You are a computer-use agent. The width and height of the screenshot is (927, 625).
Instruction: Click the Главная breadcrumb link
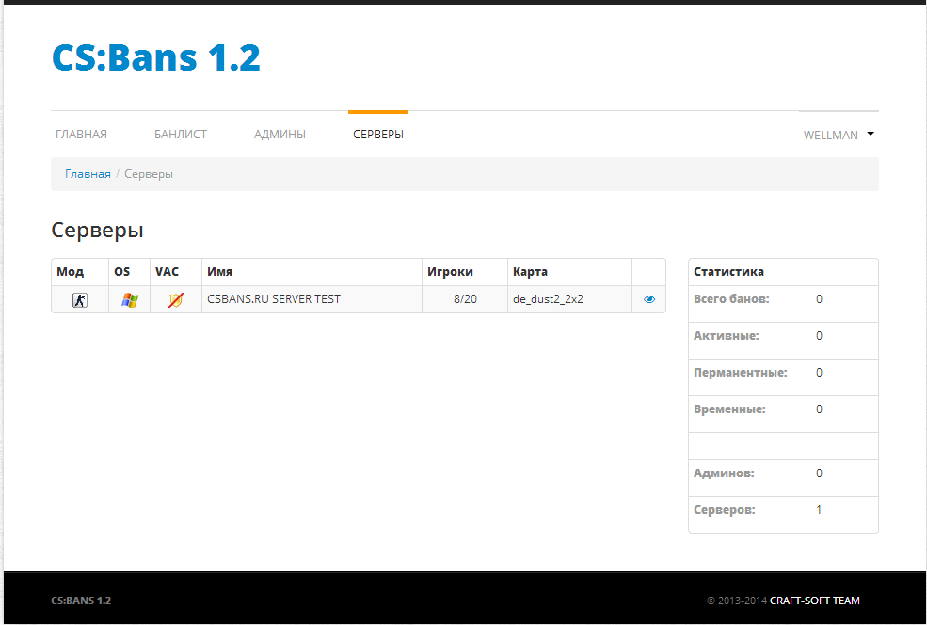tap(88, 174)
